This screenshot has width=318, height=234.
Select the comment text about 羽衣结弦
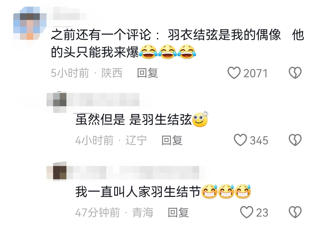click(x=177, y=43)
